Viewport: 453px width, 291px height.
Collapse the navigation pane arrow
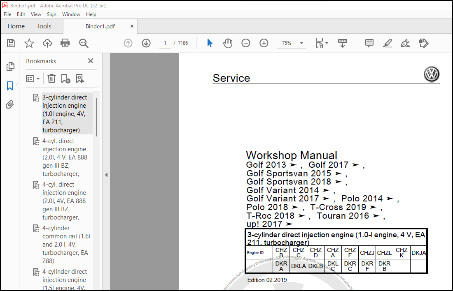(x=106, y=175)
